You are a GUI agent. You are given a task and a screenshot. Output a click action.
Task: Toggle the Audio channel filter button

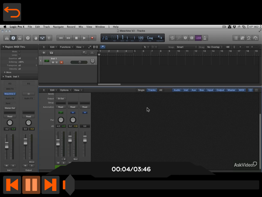coord(177,90)
